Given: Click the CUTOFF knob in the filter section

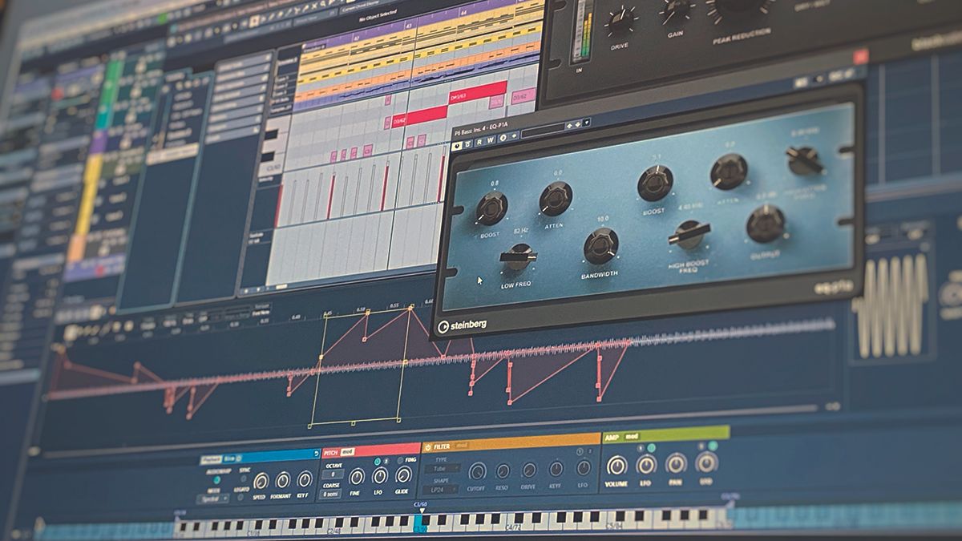Looking at the screenshot, I should [477, 470].
